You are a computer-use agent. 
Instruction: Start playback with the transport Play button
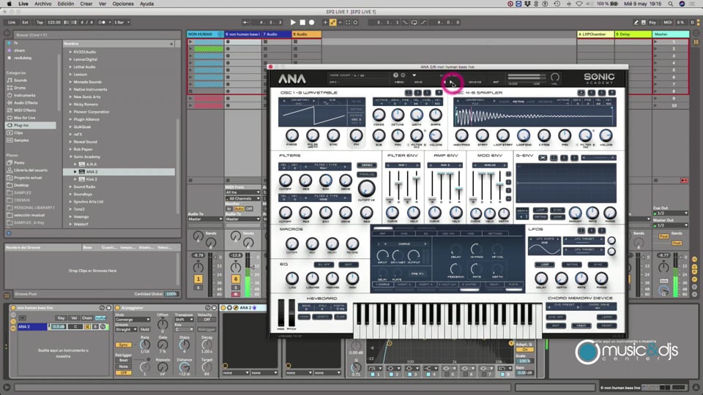[x=293, y=22]
